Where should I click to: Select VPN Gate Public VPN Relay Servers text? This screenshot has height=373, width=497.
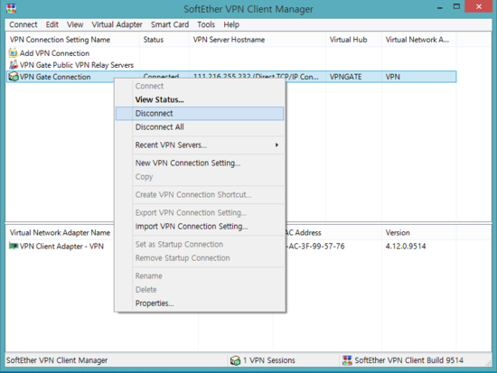coord(77,65)
